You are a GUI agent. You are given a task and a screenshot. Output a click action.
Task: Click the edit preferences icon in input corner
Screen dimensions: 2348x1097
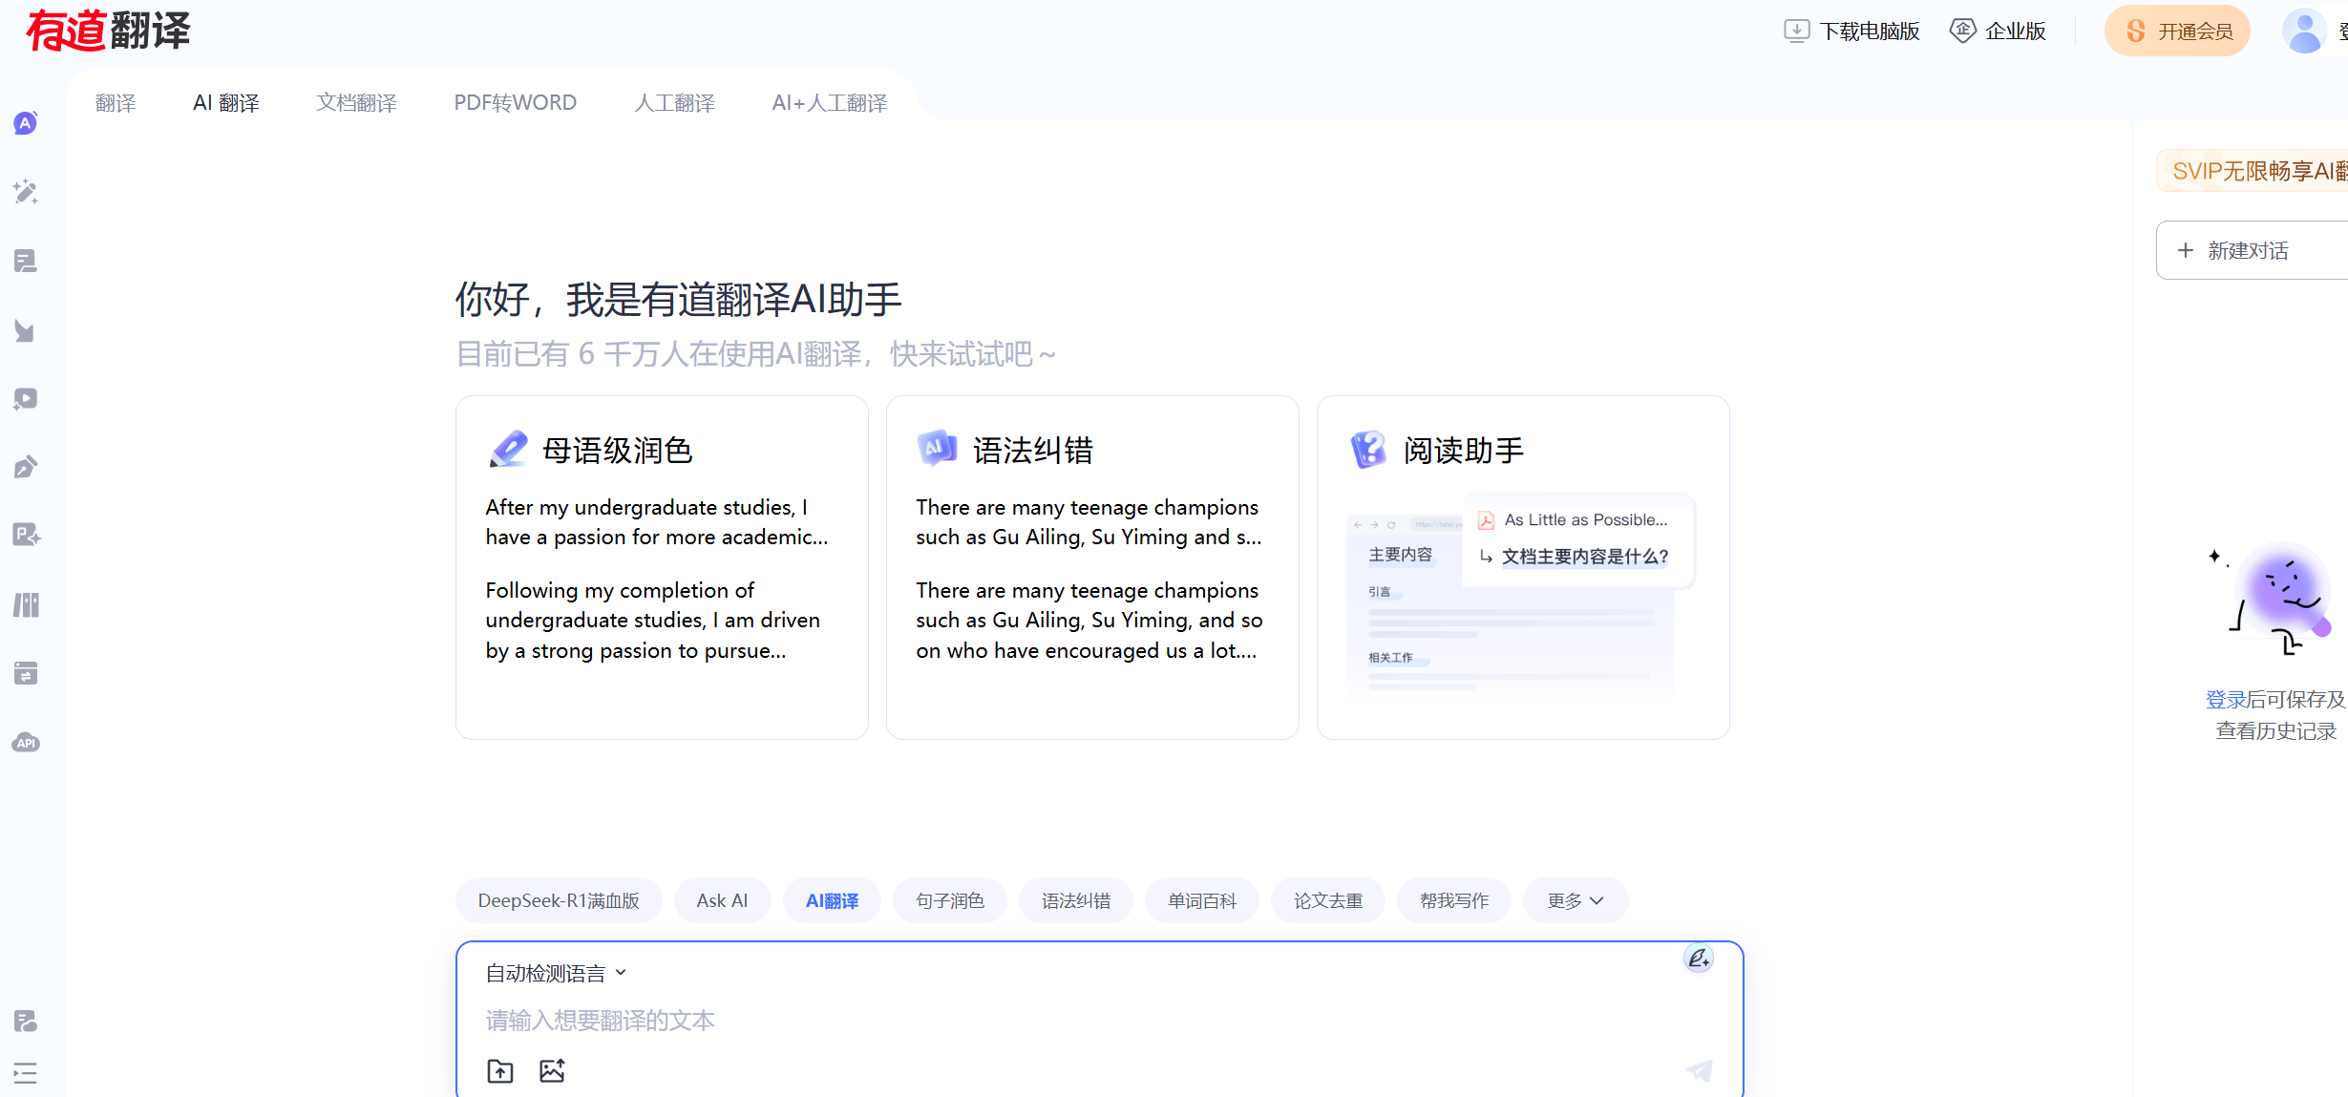pyautogui.click(x=1699, y=959)
